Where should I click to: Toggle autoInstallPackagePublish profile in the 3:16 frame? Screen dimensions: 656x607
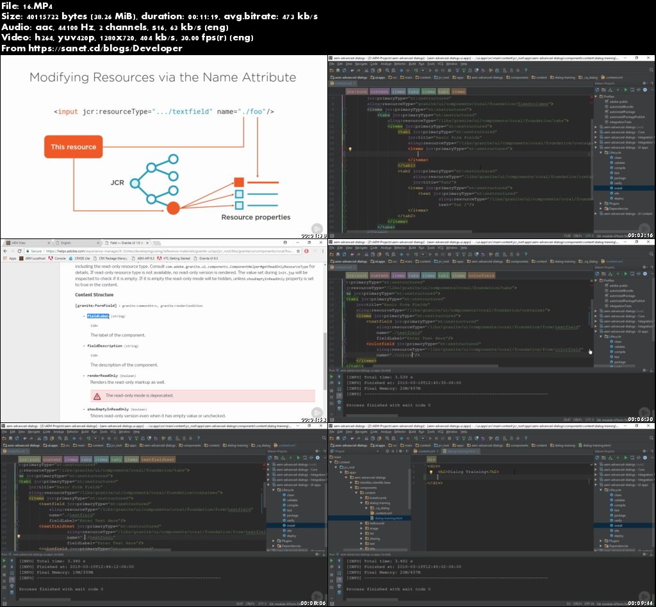pos(606,117)
